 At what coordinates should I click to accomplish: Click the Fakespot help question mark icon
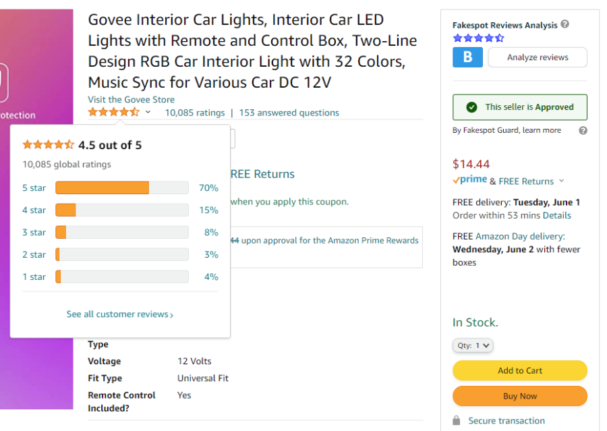pyautogui.click(x=565, y=24)
